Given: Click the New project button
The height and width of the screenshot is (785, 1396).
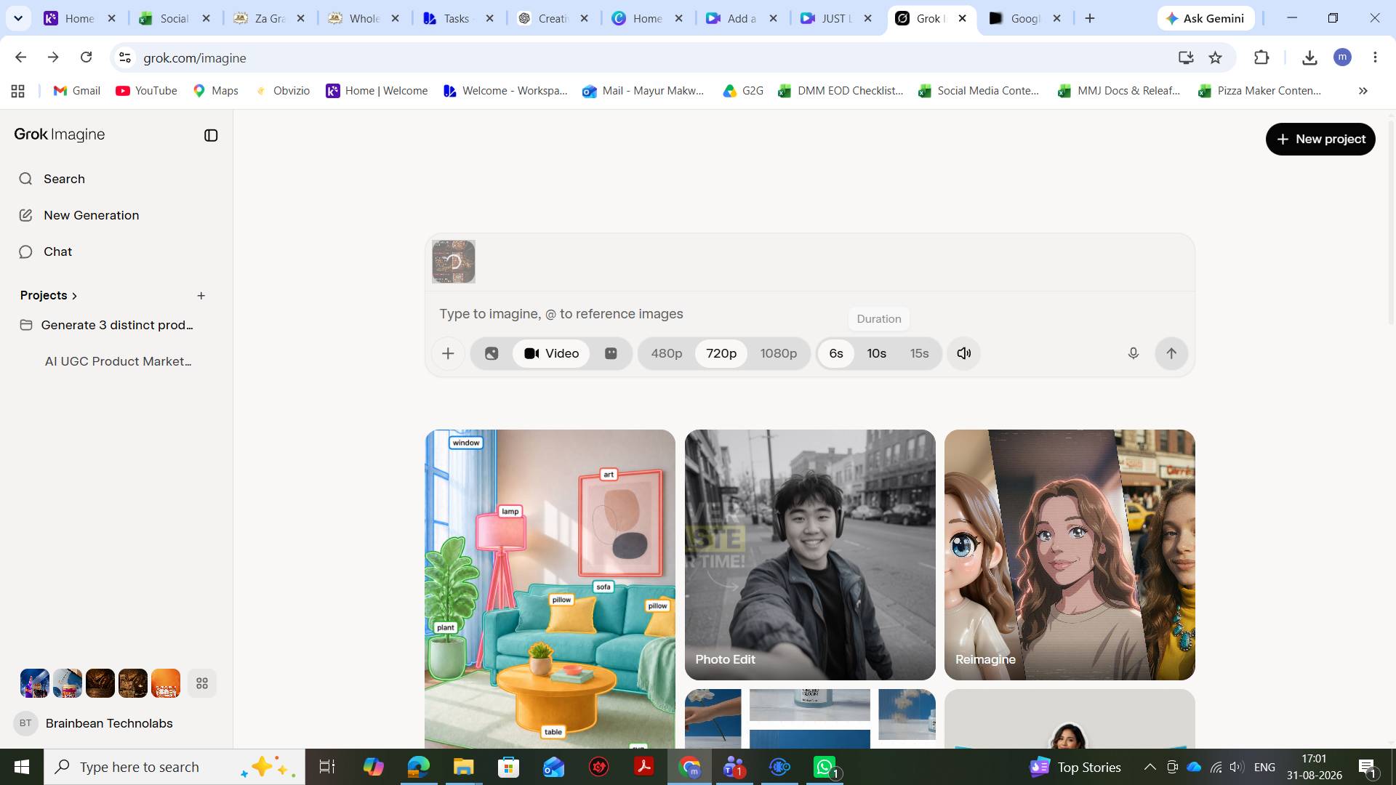Looking at the screenshot, I should [1320, 139].
